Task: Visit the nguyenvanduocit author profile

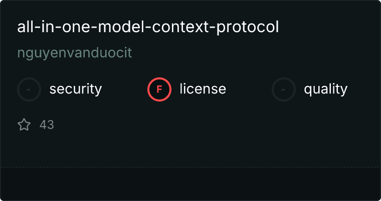Action: pos(75,53)
